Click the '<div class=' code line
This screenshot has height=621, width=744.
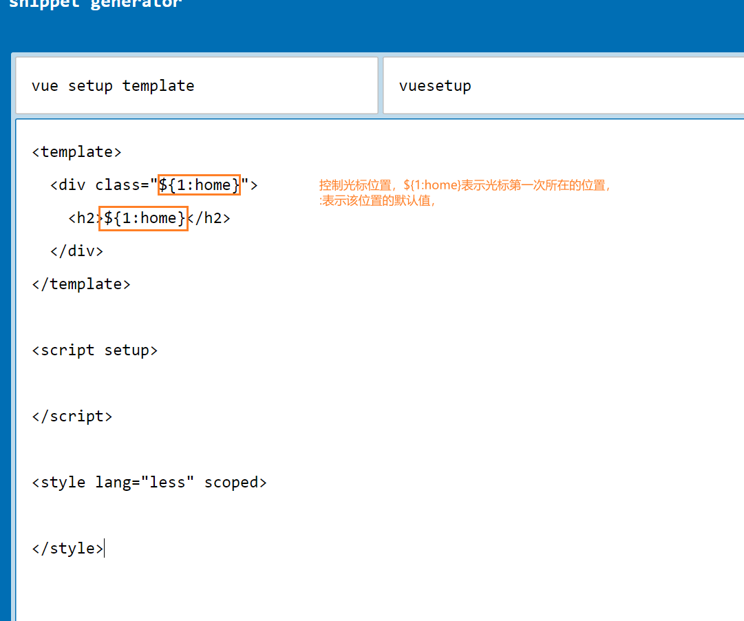(153, 185)
